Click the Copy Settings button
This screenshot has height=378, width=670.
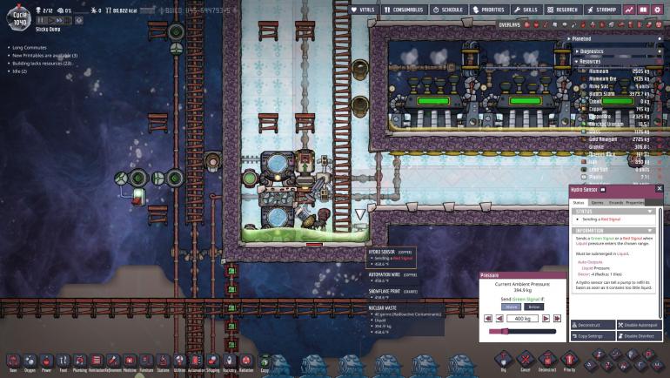point(593,335)
